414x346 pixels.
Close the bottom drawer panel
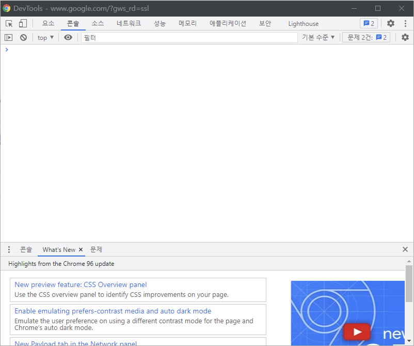click(405, 249)
